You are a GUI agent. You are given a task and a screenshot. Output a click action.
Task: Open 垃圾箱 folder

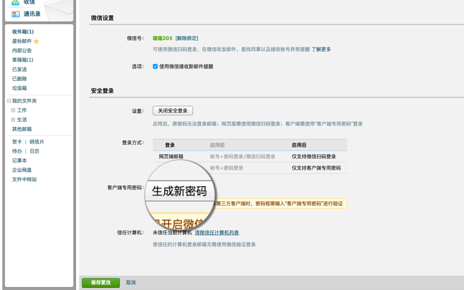20,88
